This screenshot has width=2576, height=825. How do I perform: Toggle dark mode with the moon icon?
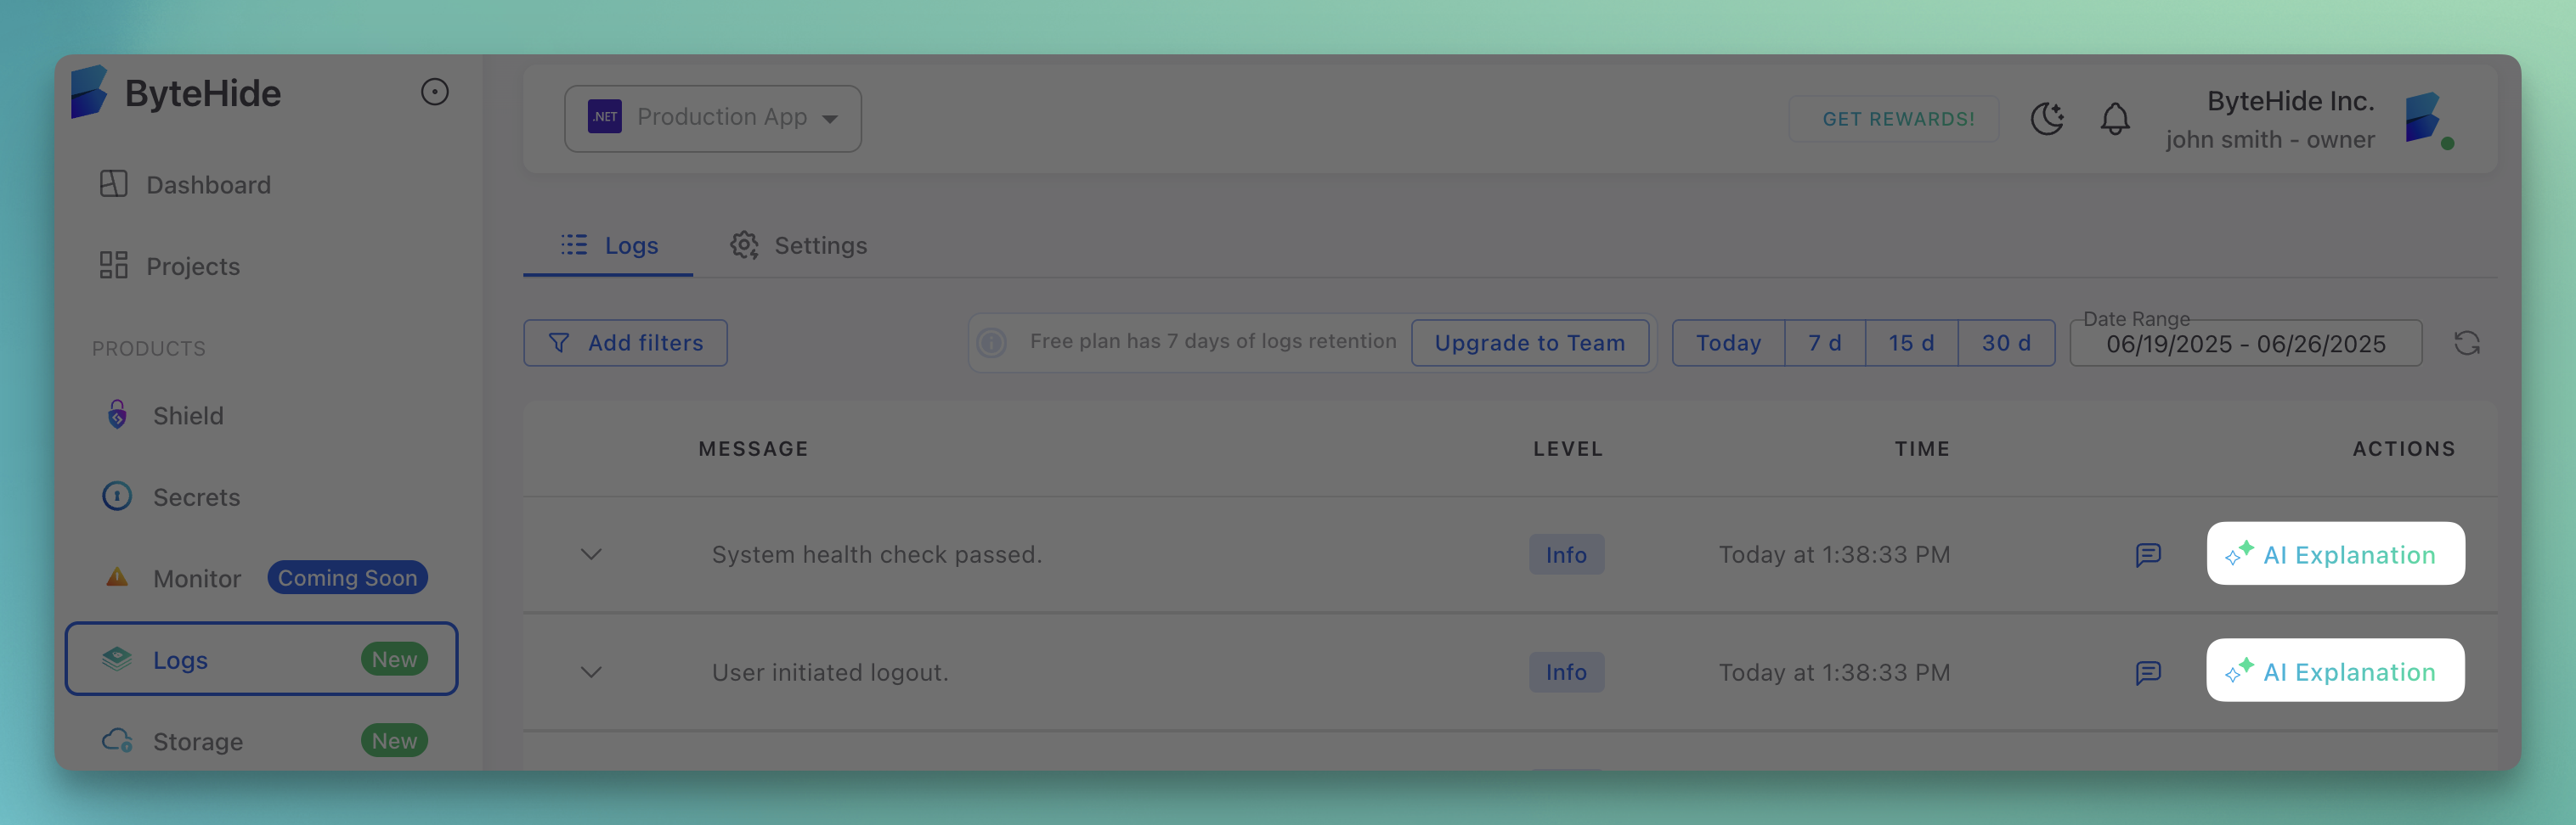2047,119
